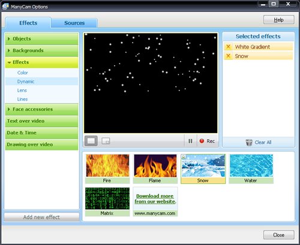Remove White Gradient with its X icon
This screenshot has height=245, width=300.
click(x=228, y=47)
